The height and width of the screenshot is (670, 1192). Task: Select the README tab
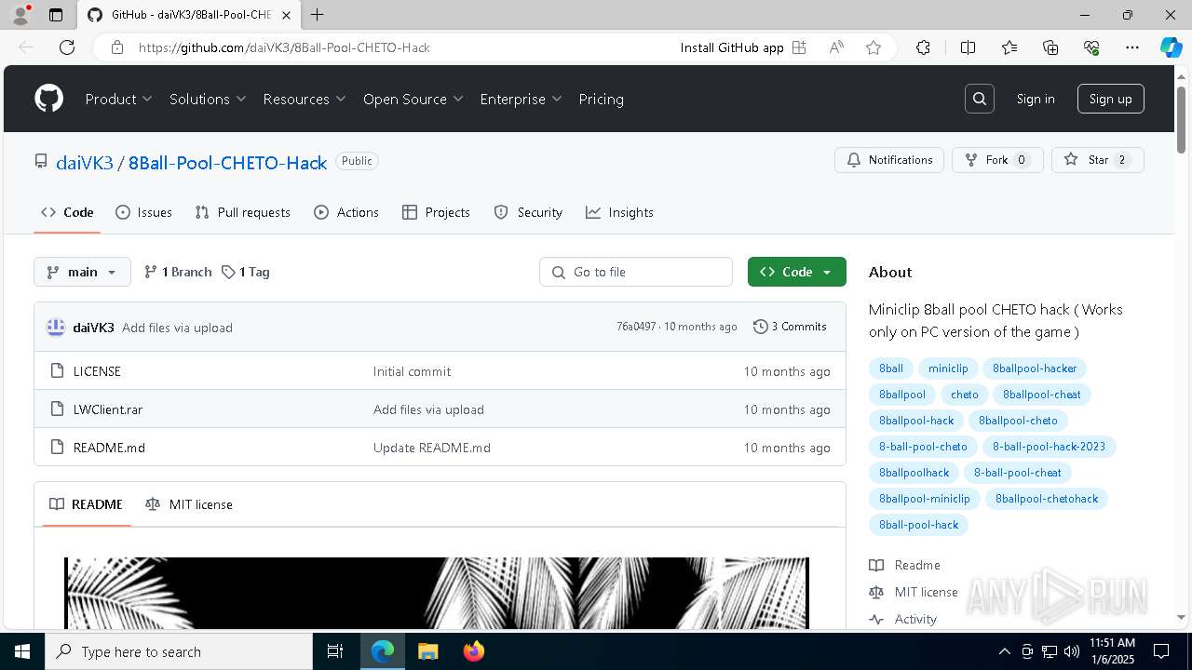click(x=86, y=504)
